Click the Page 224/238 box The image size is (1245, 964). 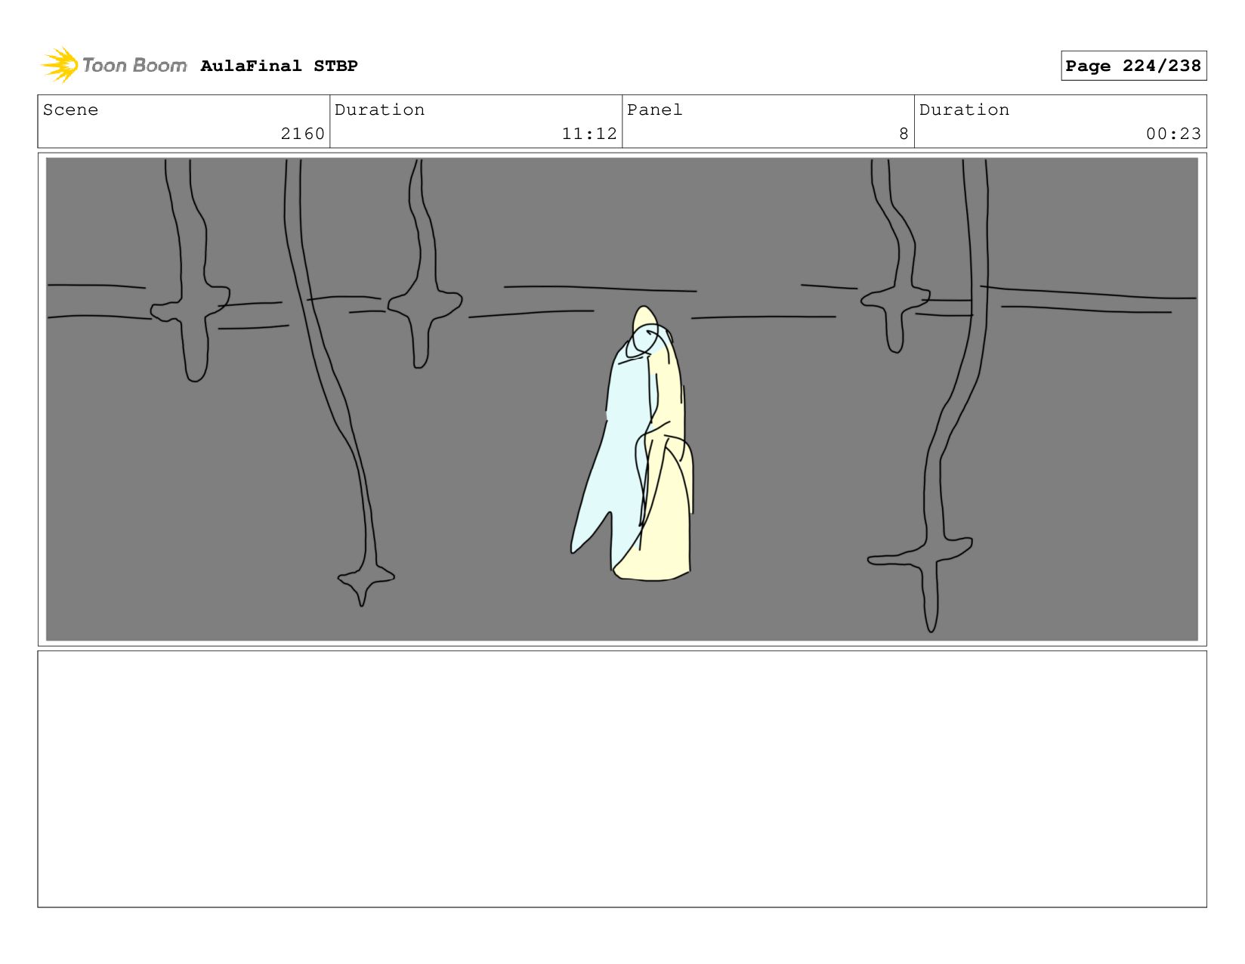pyautogui.click(x=1133, y=66)
